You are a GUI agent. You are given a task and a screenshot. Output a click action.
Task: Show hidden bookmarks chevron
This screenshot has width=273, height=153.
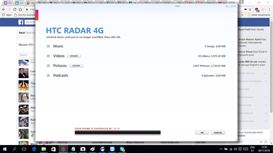pos(242,15)
